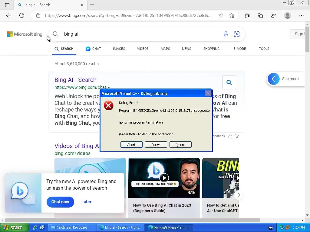This screenshot has width=310, height=232.
Task: Open the tab actions menu icon
Action: click(x=7, y=5)
